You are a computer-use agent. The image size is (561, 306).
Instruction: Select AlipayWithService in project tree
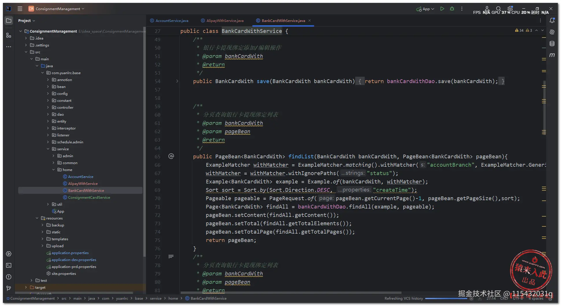[83, 183]
